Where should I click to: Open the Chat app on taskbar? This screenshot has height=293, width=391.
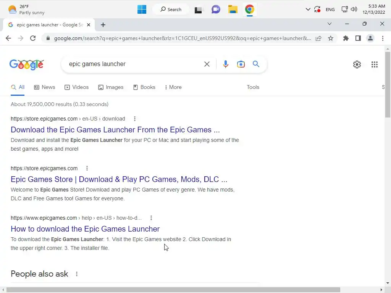point(216,10)
